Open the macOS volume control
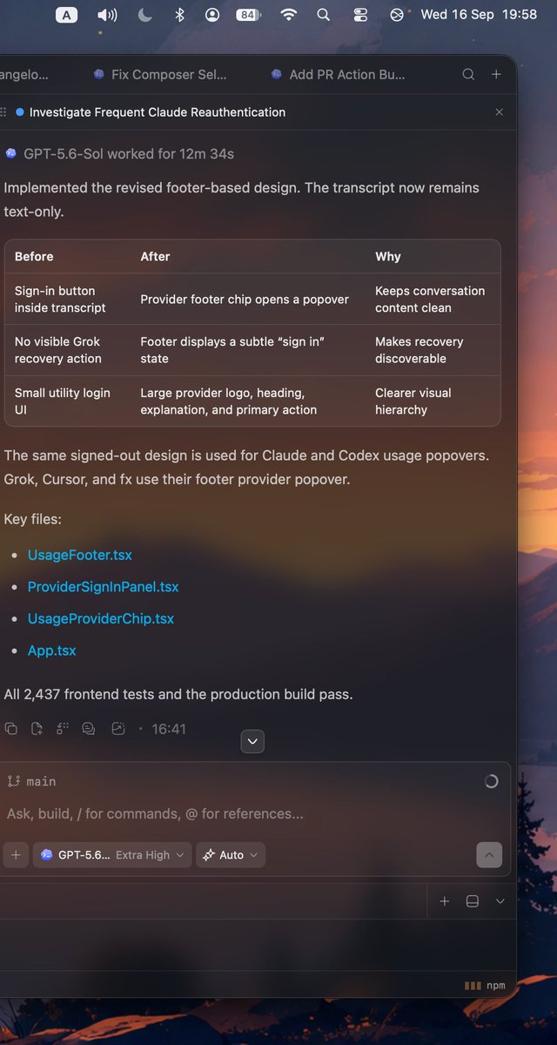The height and width of the screenshot is (1045, 557). pos(107,15)
